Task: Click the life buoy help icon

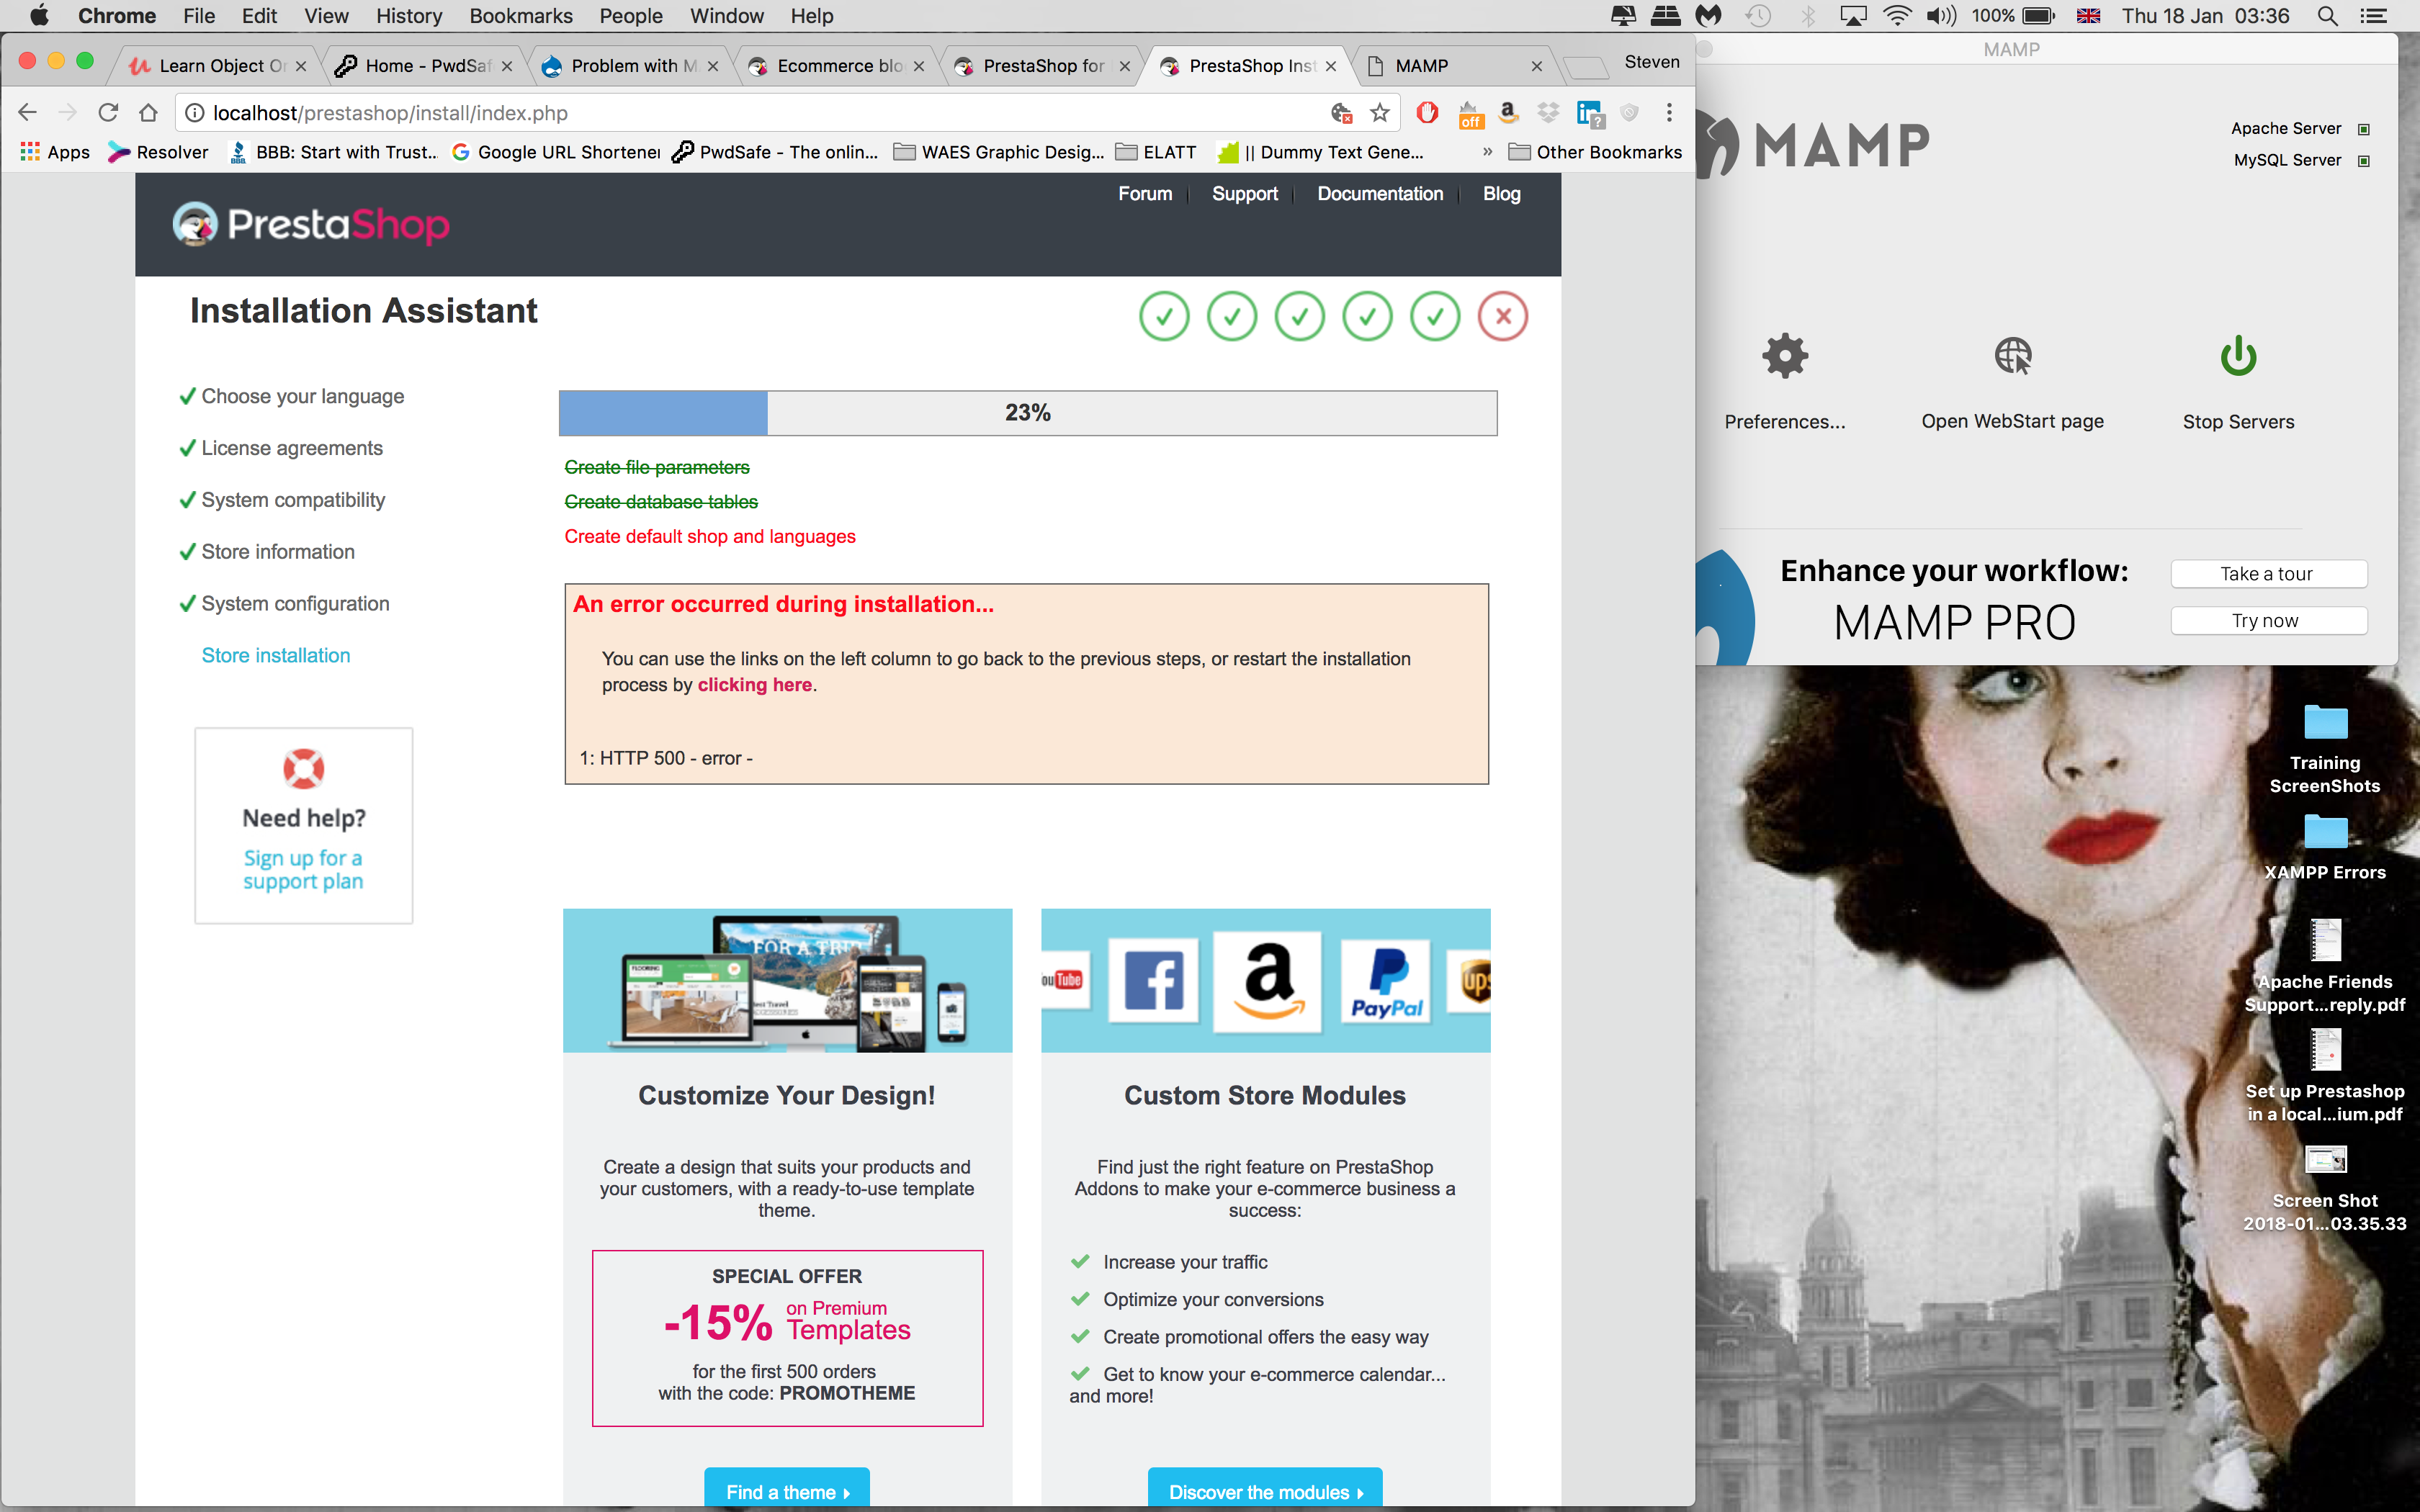Action: pos(303,768)
